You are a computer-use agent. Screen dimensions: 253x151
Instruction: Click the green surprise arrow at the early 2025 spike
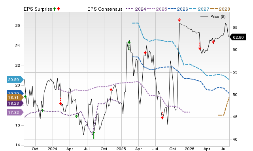click(x=129, y=45)
